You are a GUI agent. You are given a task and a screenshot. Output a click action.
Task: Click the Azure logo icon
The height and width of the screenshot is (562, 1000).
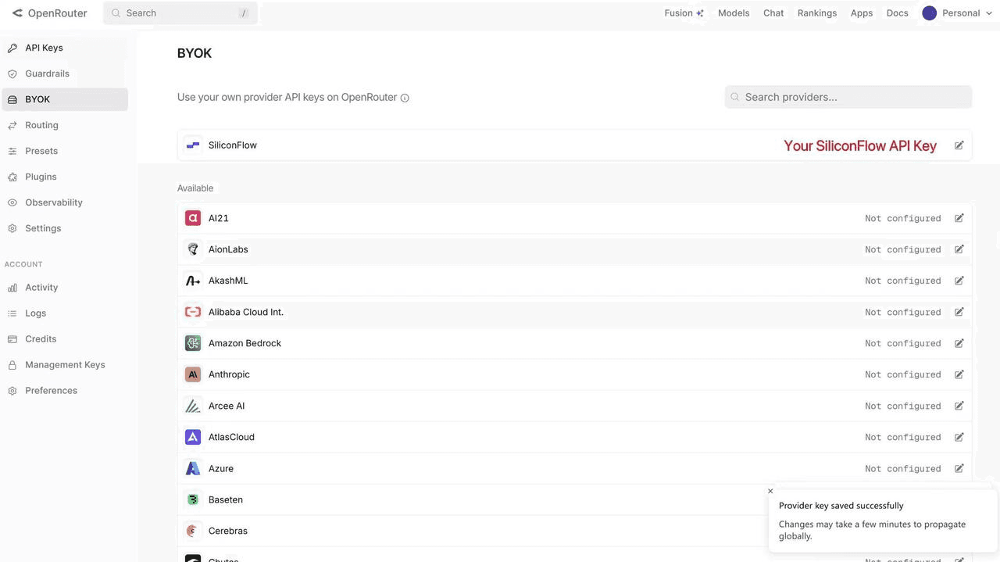(x=193, y=468)
